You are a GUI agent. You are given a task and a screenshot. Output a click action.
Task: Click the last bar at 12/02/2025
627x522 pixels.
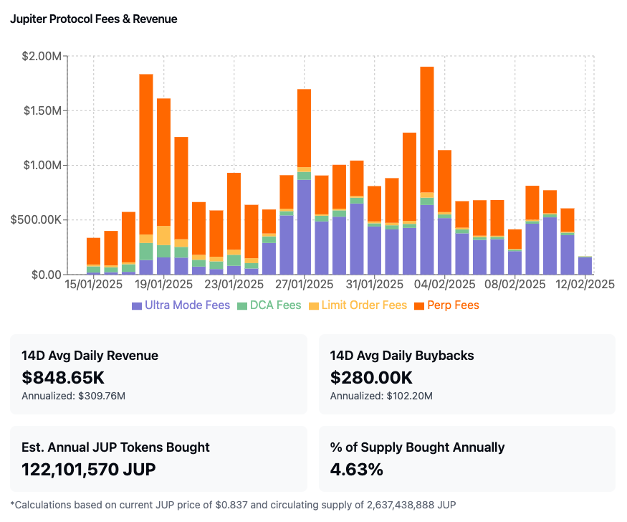585,265
